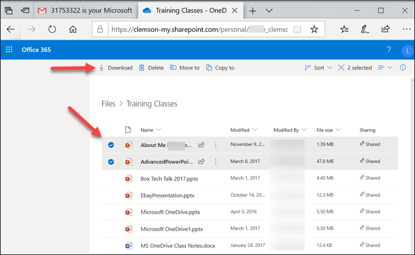The image size is (415, 255).
Task: Go to the browser home page
Action: tap(73, 29)
